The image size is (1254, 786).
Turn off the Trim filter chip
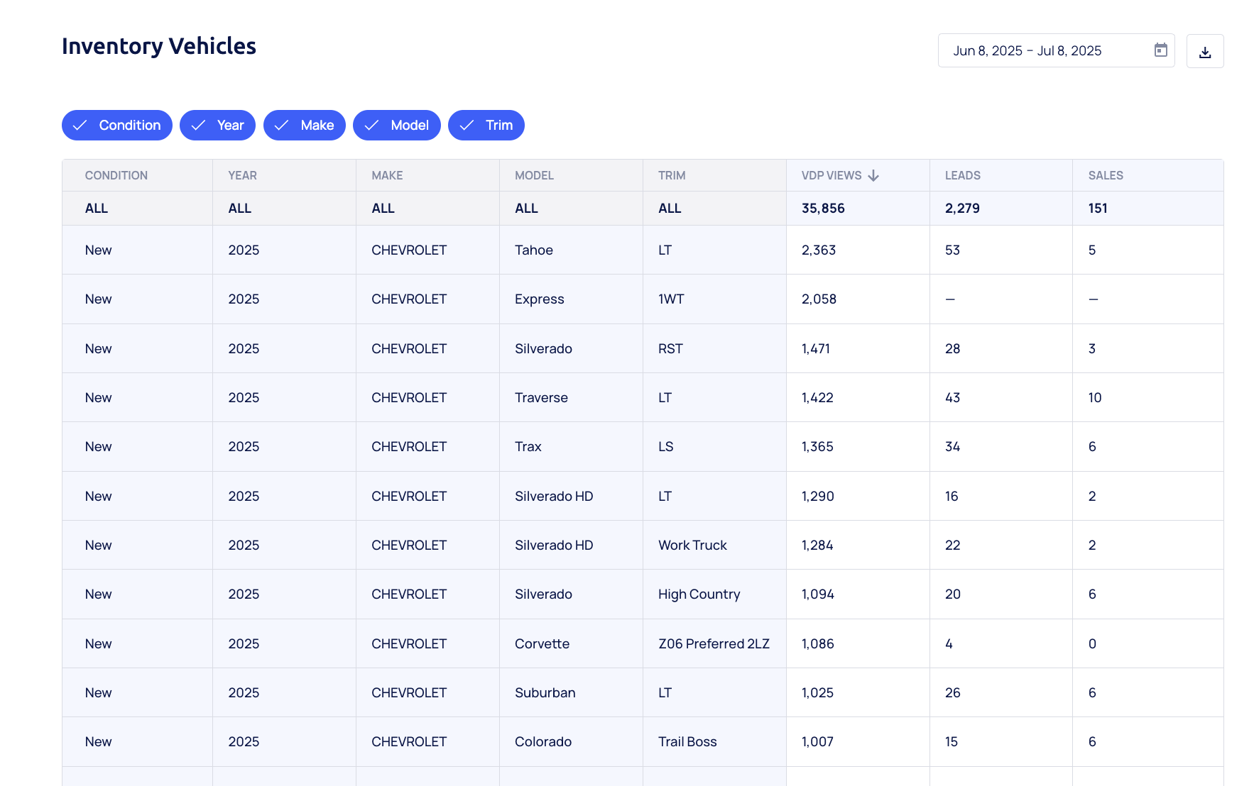tap(486, 126)
